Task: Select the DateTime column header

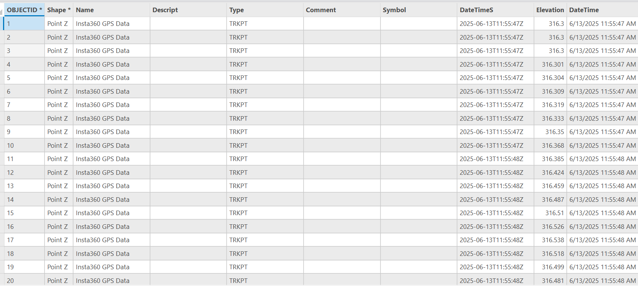Action: coord(603,10)
